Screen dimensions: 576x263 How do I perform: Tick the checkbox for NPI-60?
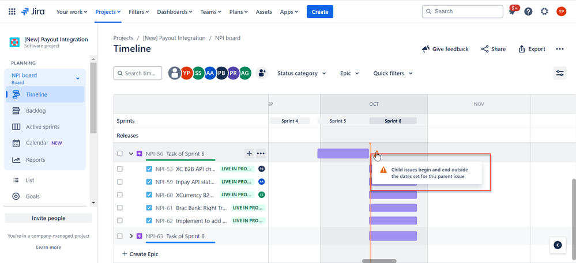pyautogui.click(x=120, y=195)
